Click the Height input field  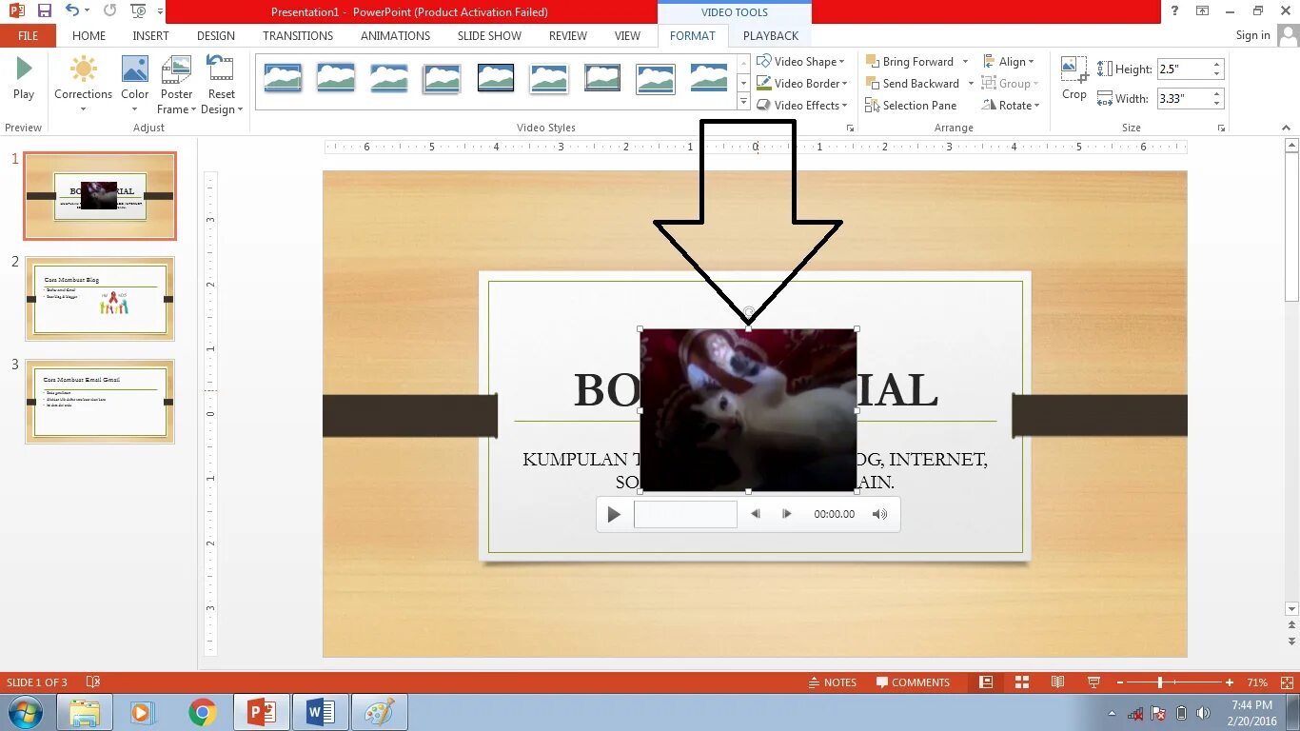pos(1184,69)
